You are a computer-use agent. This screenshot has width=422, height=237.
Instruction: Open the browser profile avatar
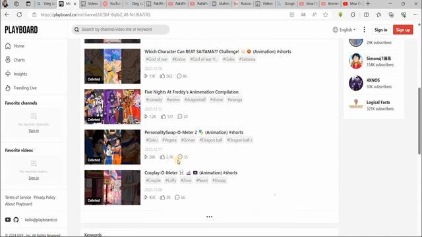[5, 4]
